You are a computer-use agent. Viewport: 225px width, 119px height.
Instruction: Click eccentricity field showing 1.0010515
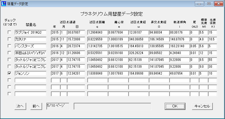[118, 46]
